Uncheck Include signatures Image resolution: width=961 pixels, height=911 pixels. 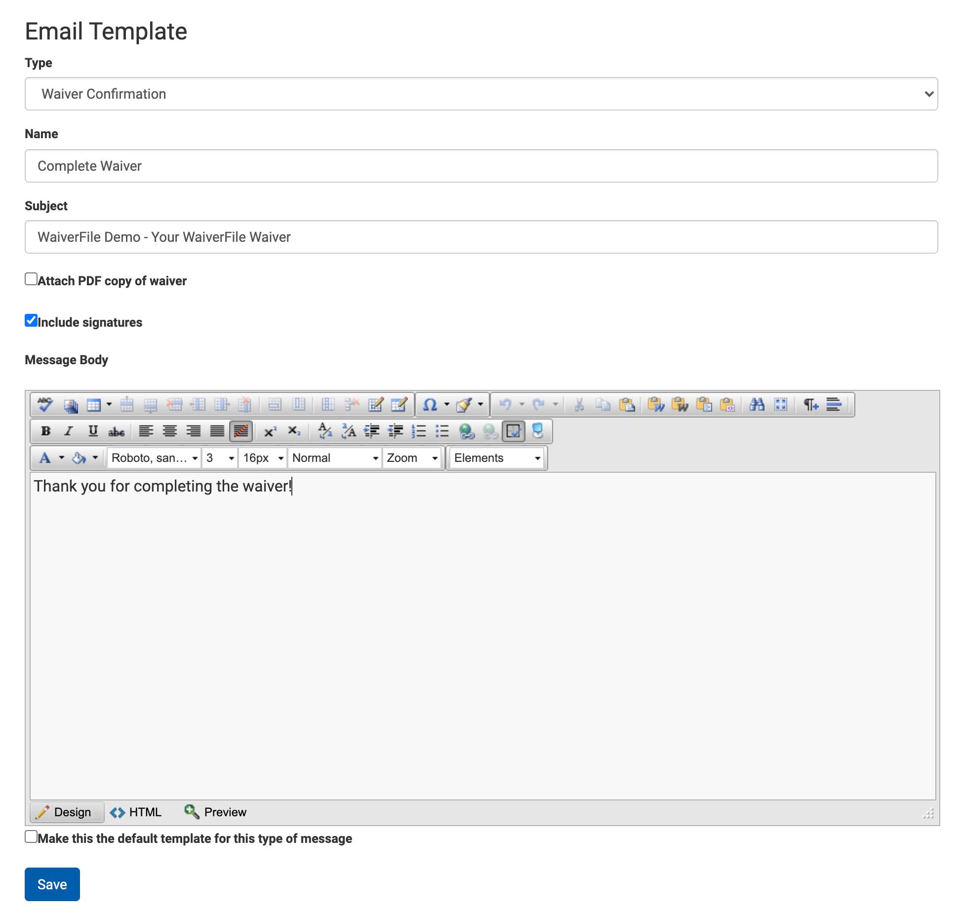[x=31, y=321]
